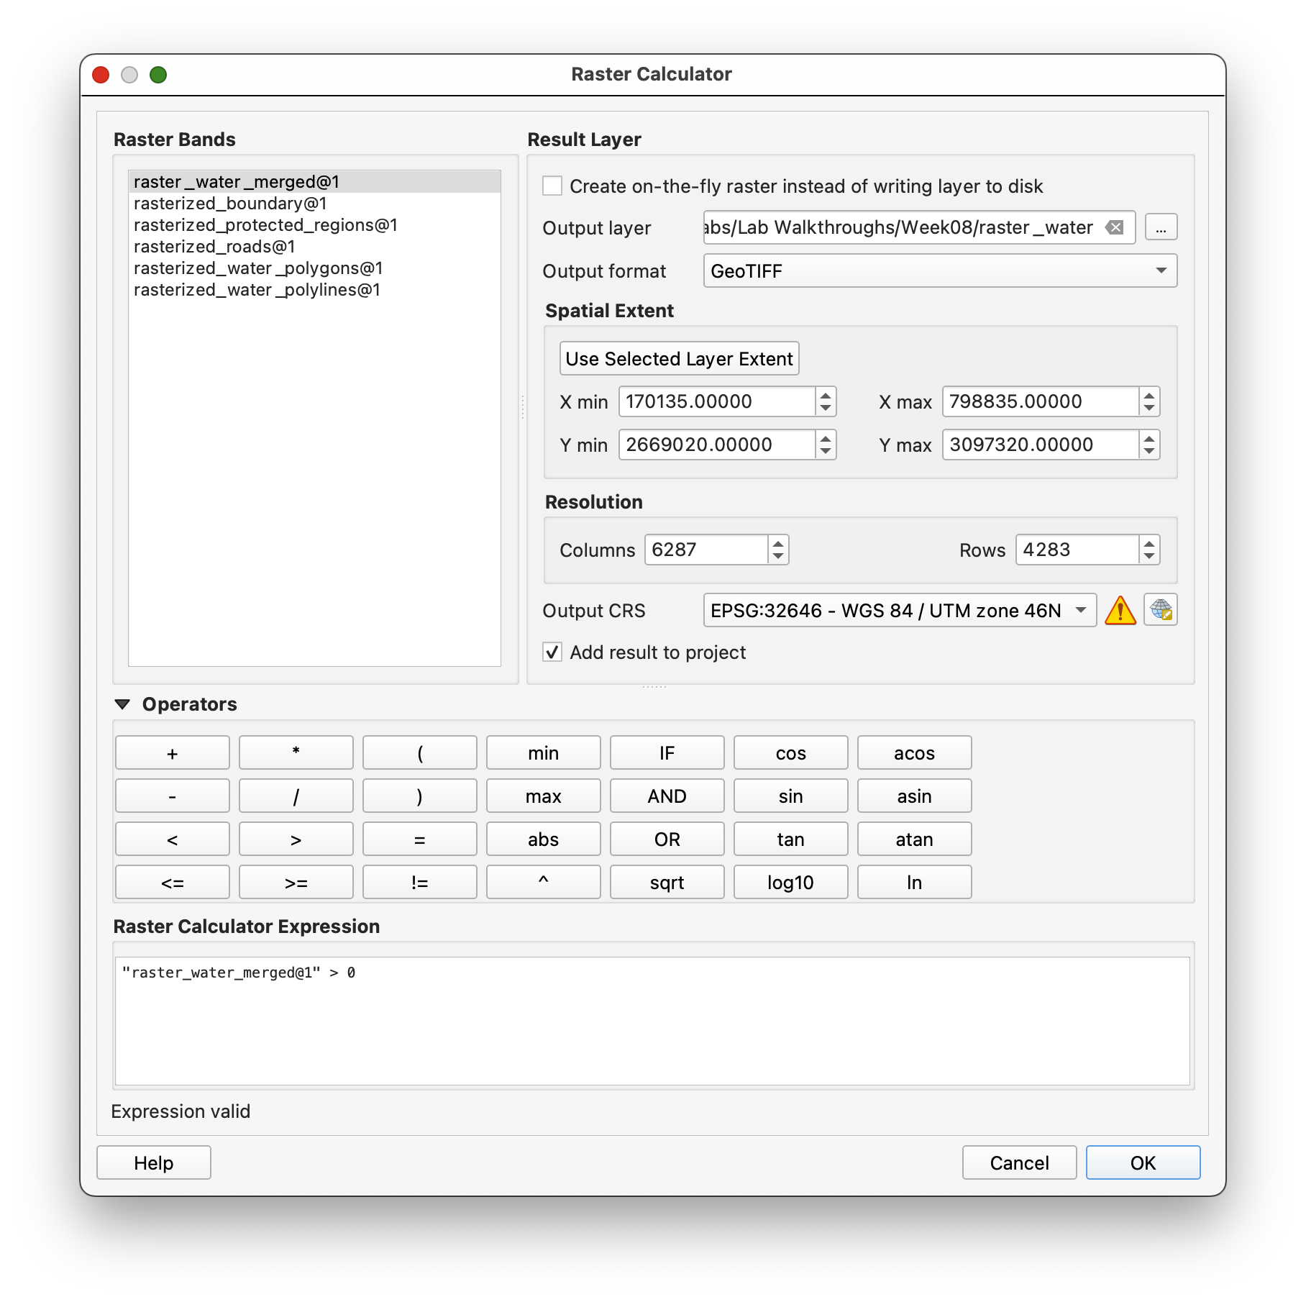1306x1302 pixels.
Task: Insert the sin function
Action: click(791, 796)
